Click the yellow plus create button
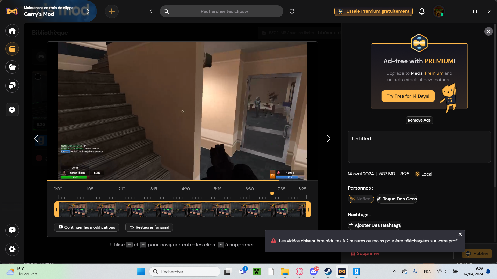The image size is (497, 279). (112, 11)
